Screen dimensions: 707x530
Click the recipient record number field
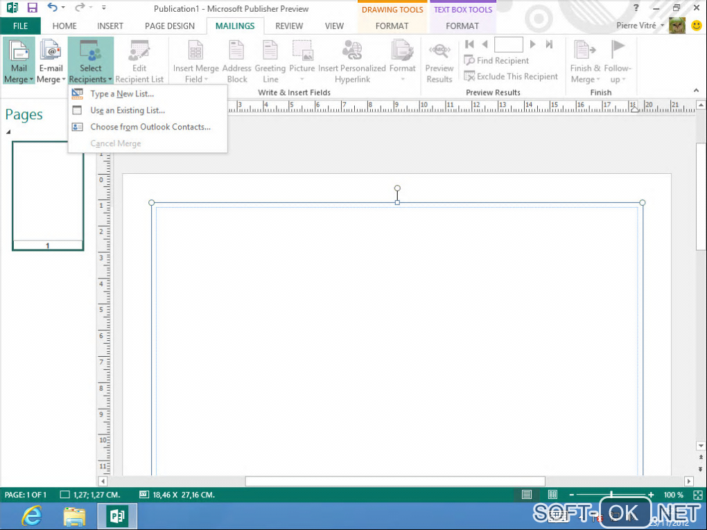click(x=509, y=44)
